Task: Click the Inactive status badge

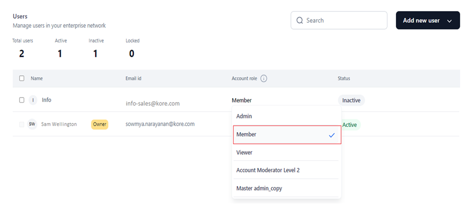Action: click(x=351, y=100)
